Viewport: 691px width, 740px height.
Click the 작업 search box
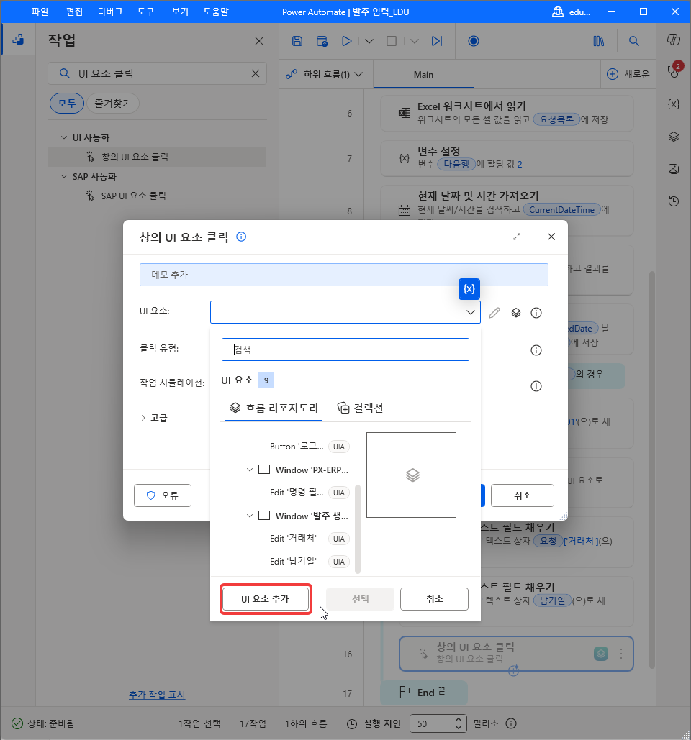[158, 73]
